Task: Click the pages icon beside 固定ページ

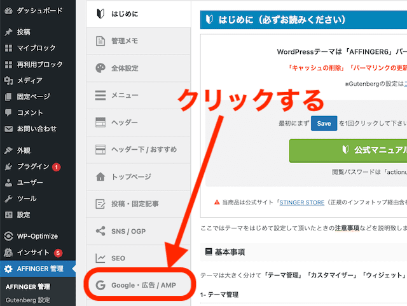Action: pos(8,96)
